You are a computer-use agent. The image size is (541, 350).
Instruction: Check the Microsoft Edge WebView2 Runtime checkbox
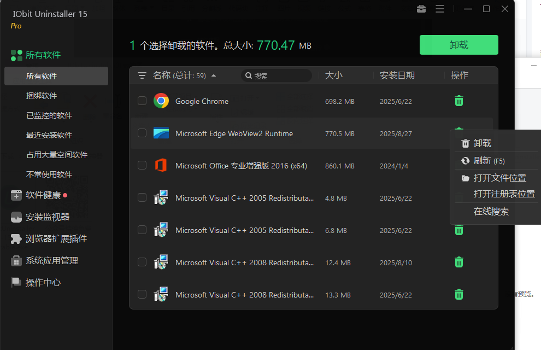[142, 133]
